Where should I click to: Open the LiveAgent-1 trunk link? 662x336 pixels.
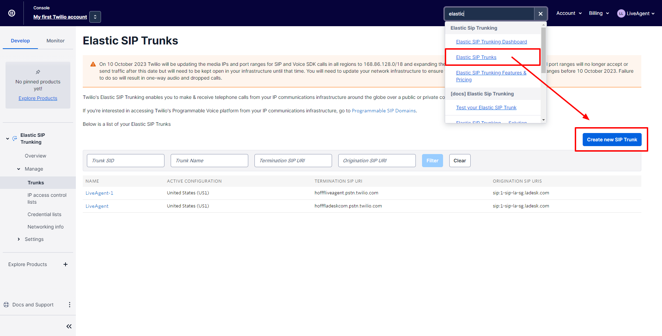(99, 193)
